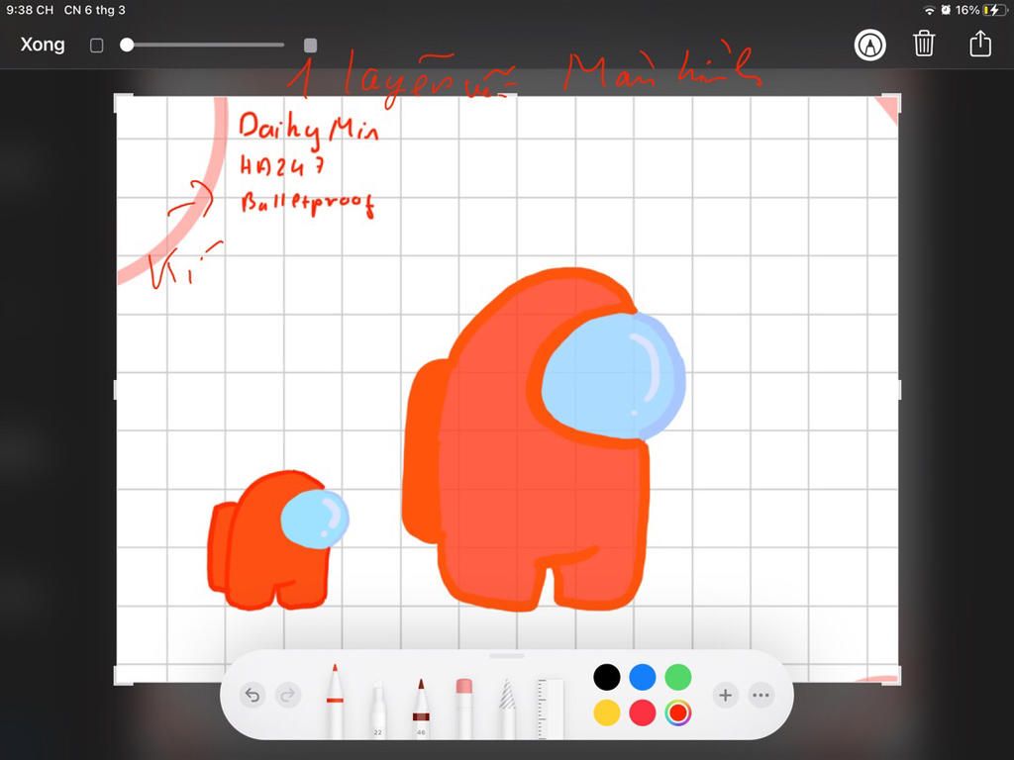Click the right-edge crop handle
The height and width of the screenshot is (760, 1014).
point(899,390)
